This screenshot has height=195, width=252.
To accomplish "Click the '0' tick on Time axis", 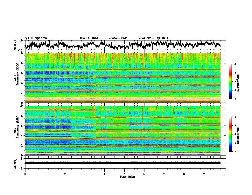I will 25,174.
